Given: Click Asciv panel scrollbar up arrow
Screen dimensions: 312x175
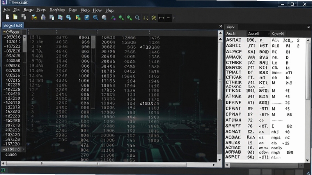Looking at the screenshot, I should point(308,40).
